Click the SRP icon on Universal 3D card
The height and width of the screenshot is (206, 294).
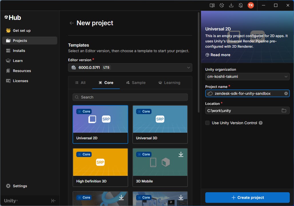pos(160,119)
